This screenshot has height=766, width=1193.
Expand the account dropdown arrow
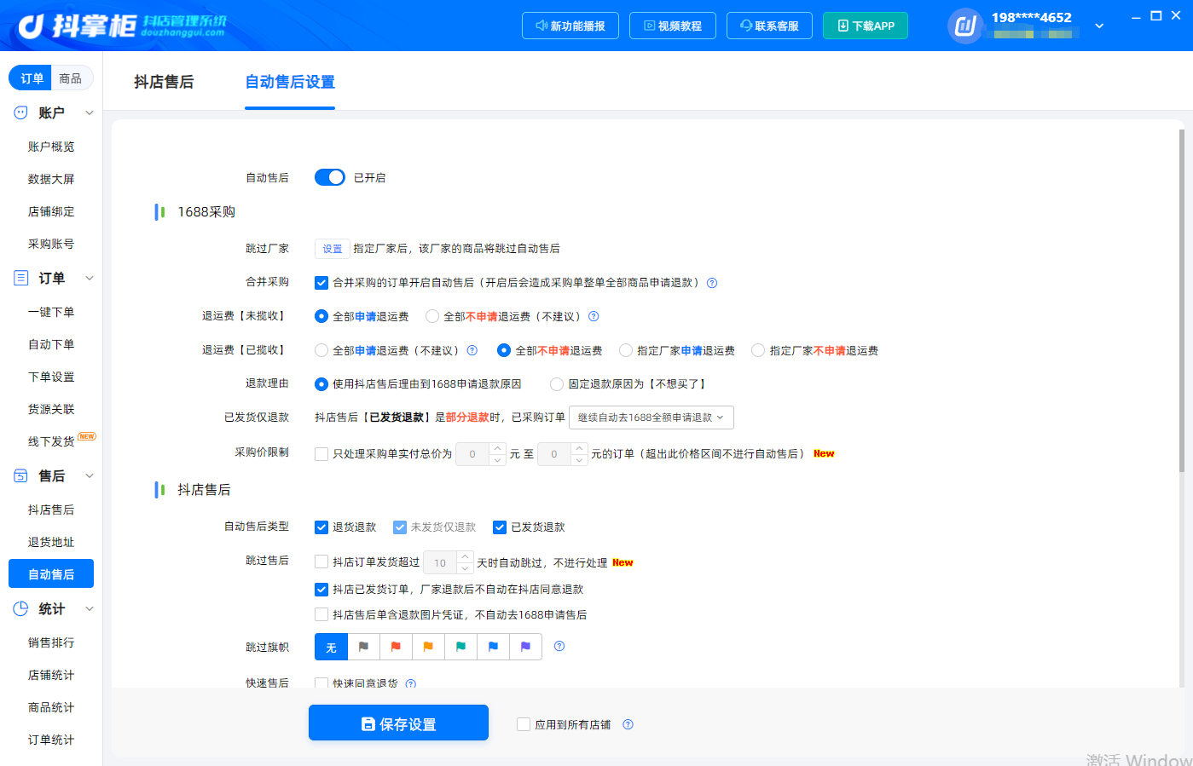(1099, 26)
